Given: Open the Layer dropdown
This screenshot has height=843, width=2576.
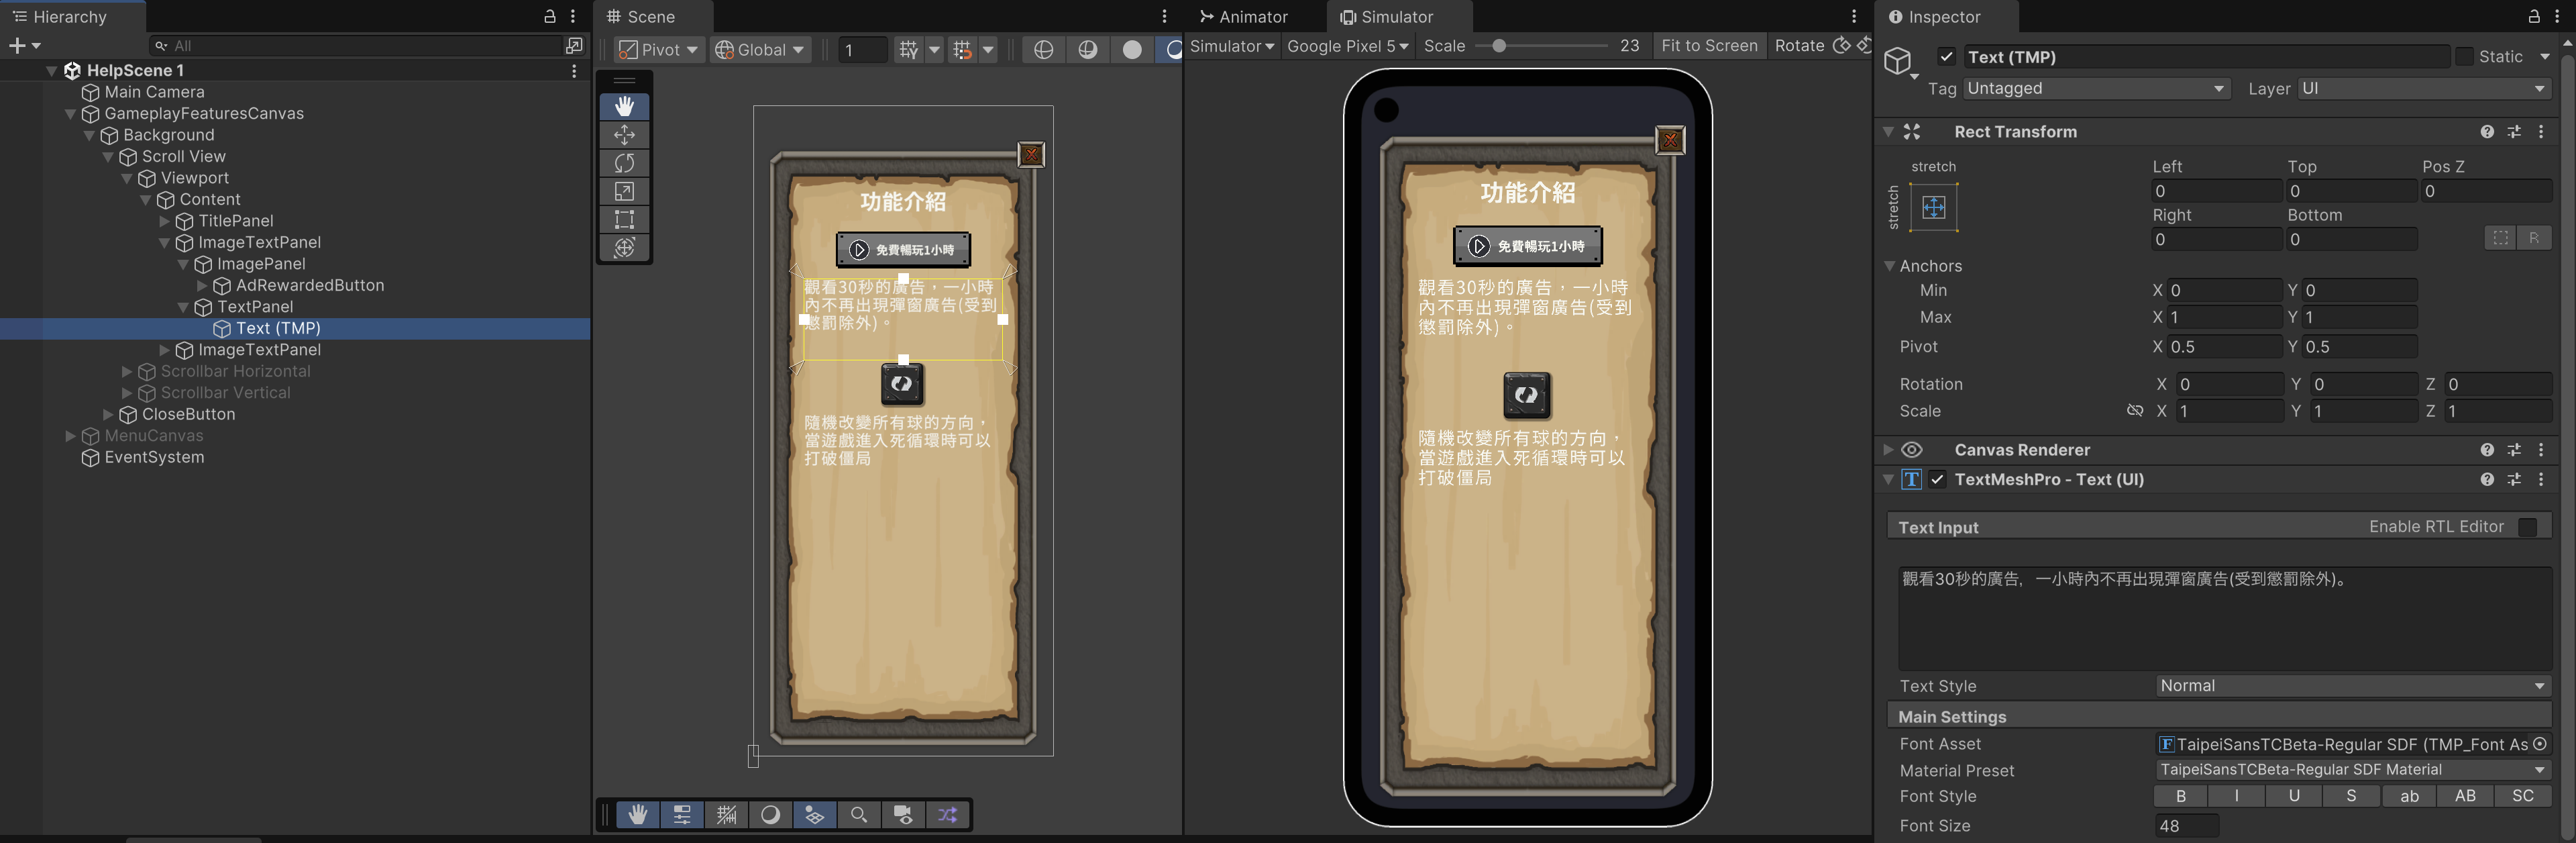Looking at the screenshot, I should tap(2424, 89).
